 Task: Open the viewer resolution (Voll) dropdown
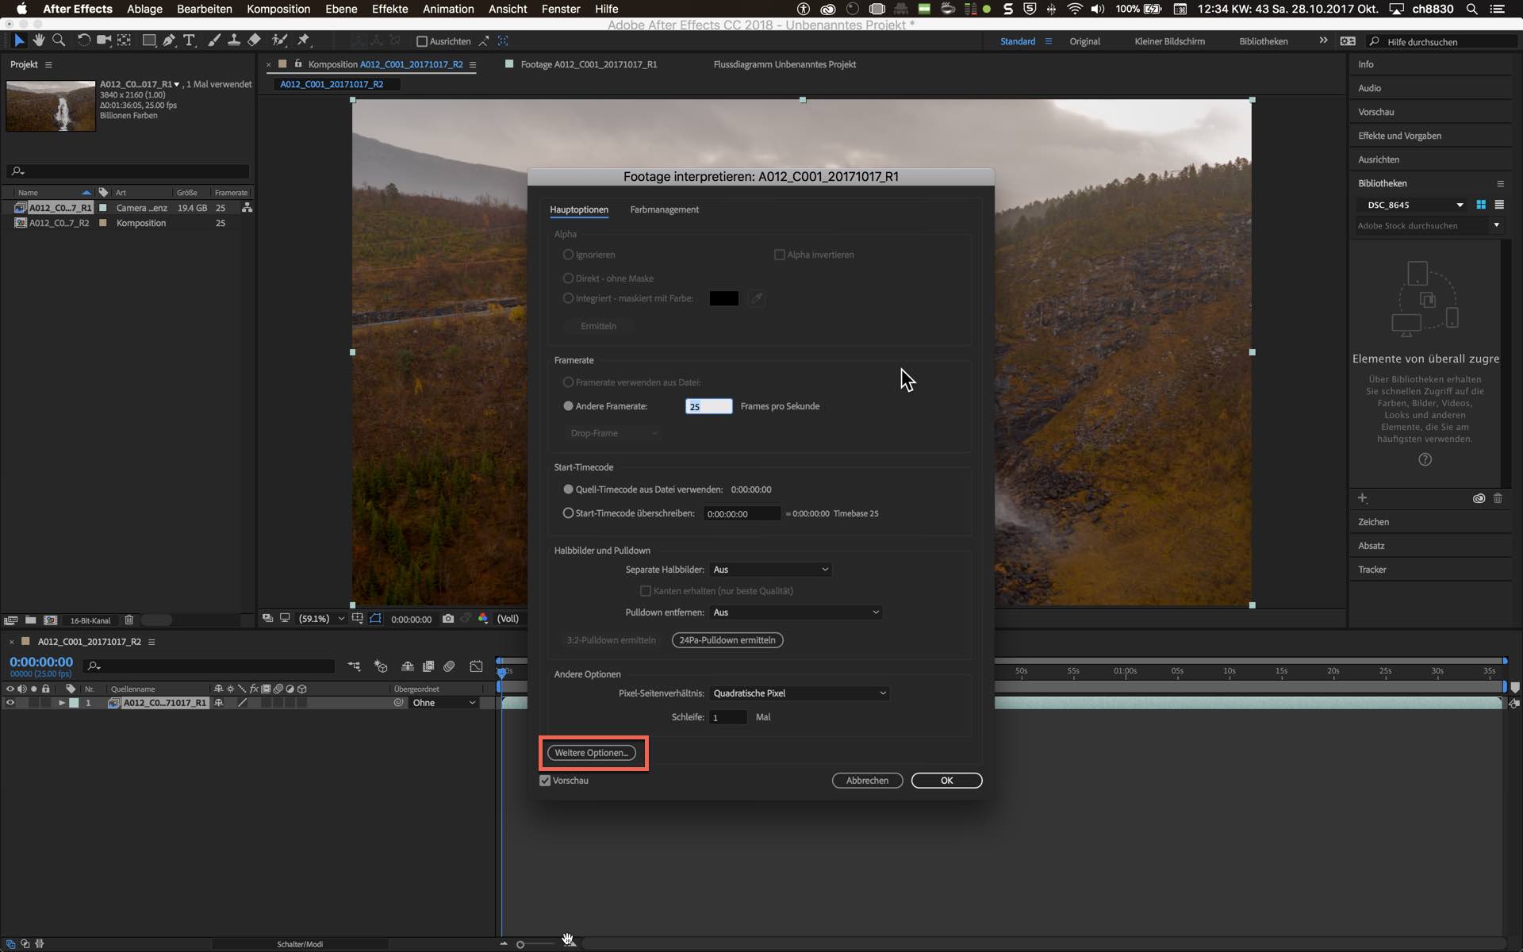pyautogui.click(x=508, y=619)
